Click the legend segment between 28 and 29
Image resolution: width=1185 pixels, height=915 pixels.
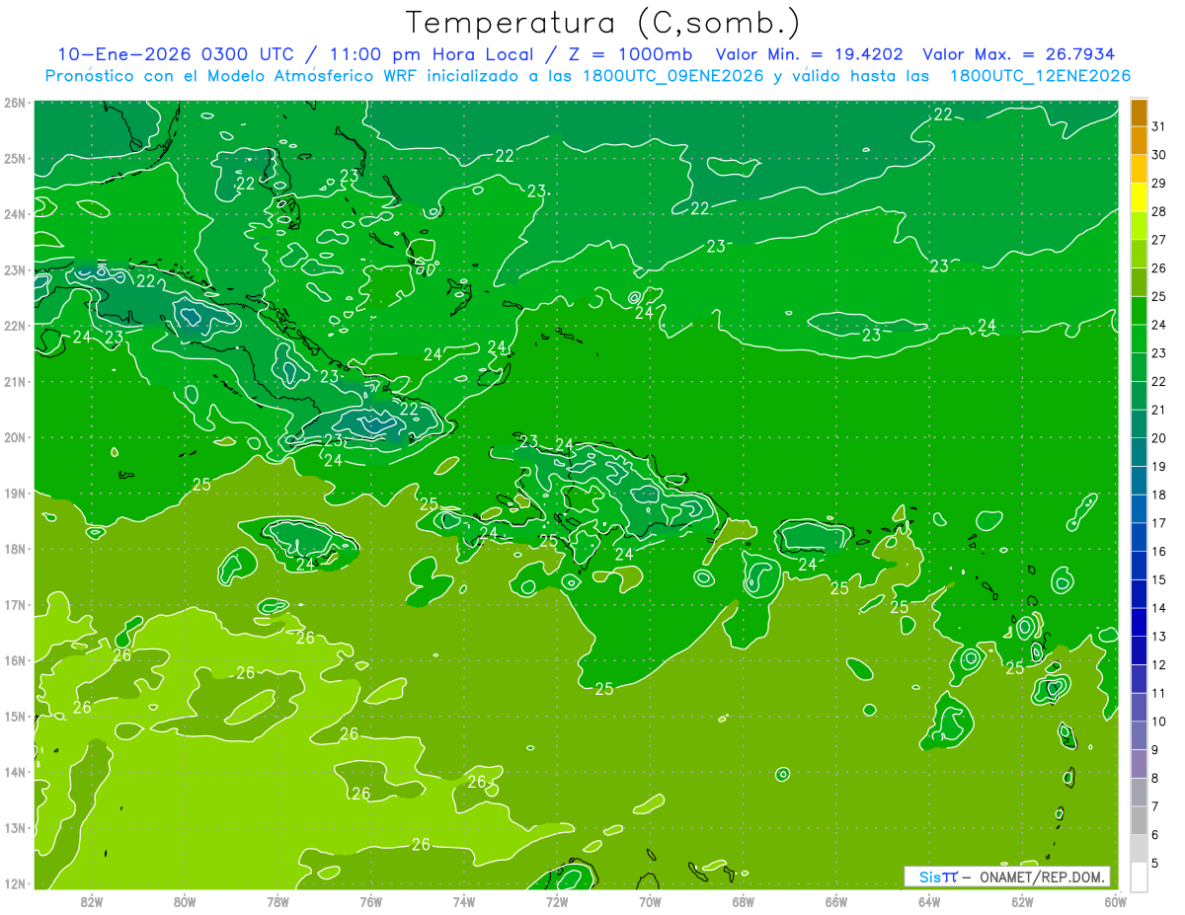pos(1139,197)
